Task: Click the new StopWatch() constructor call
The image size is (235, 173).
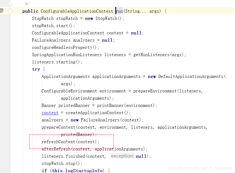Action: tap(103, 19)
